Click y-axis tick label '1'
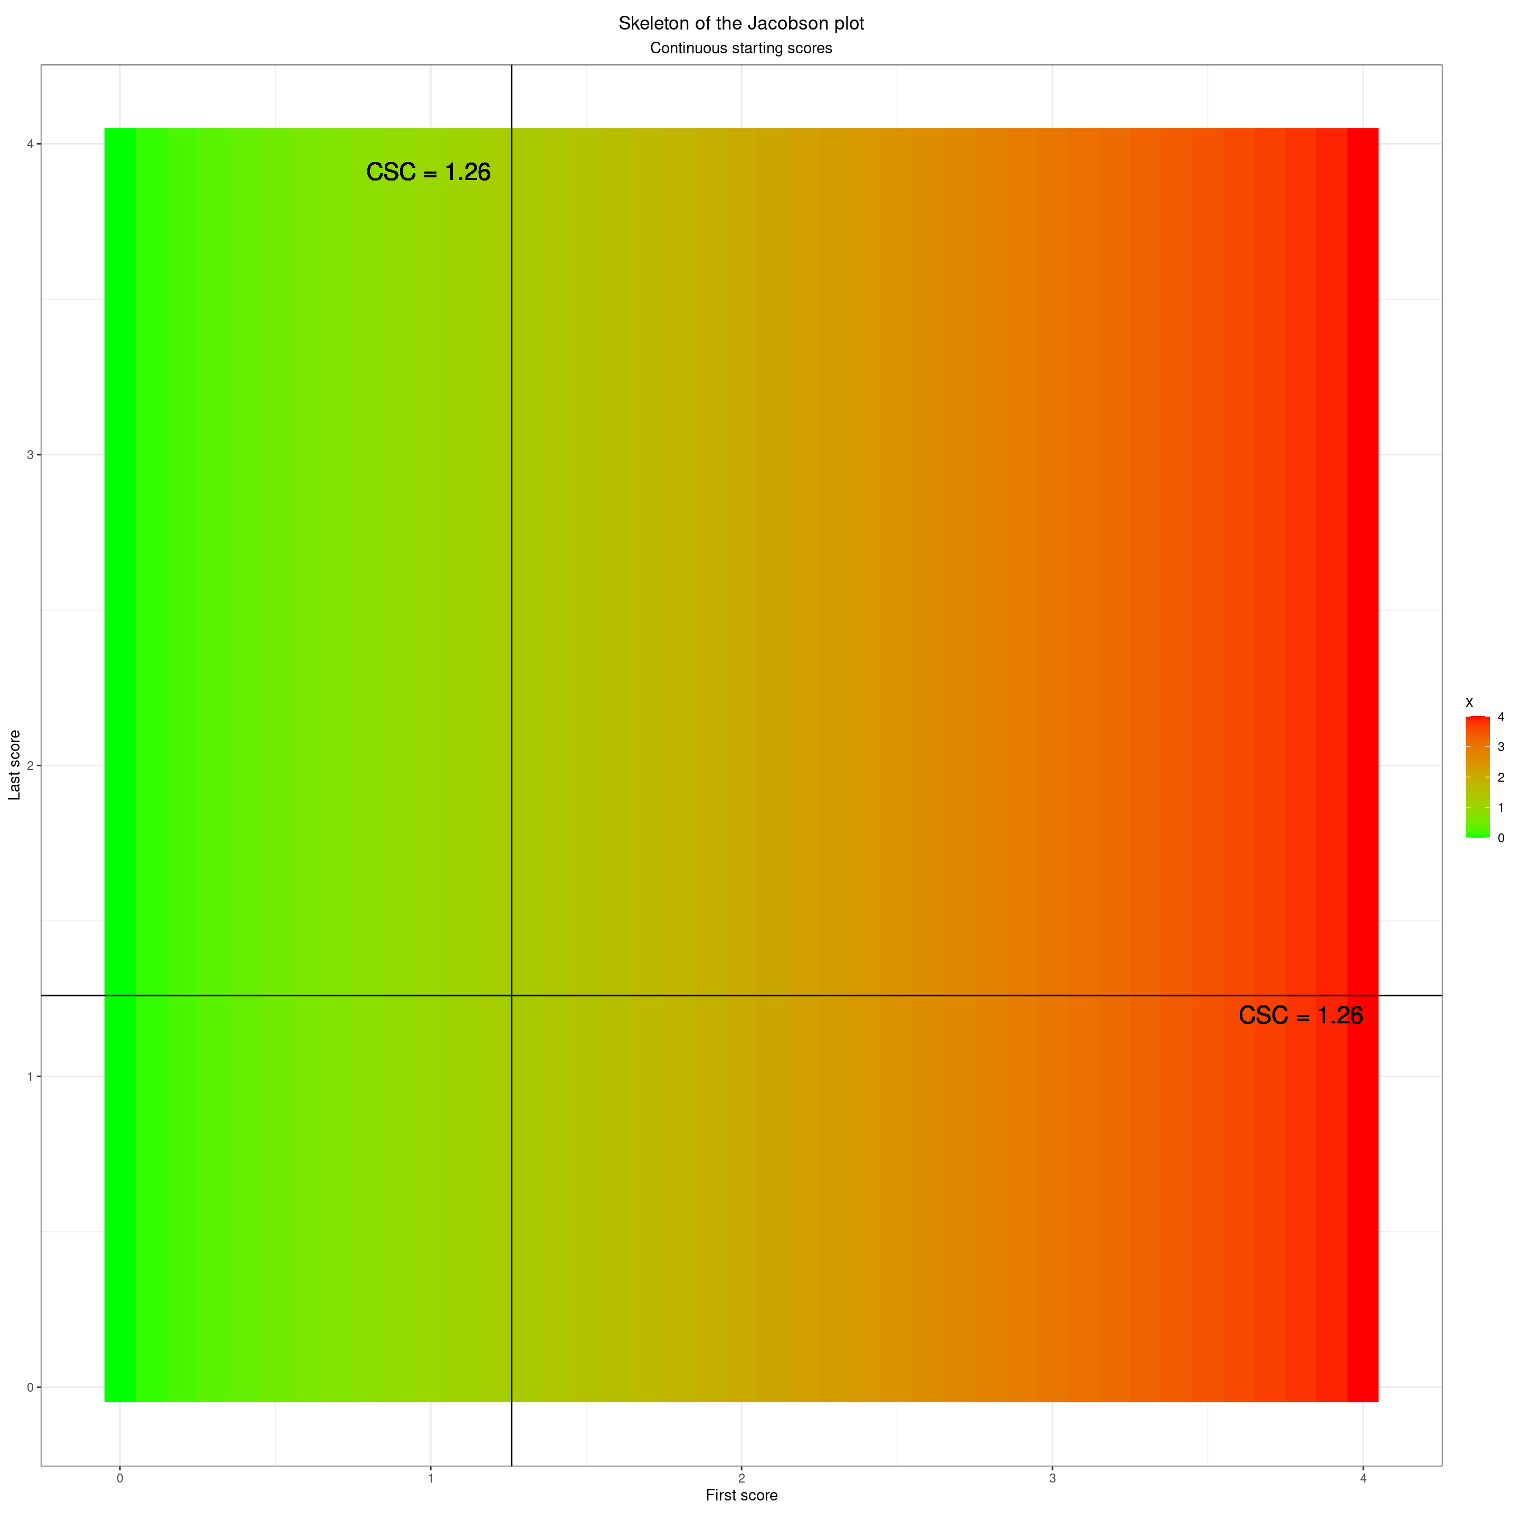This screenshot has width=1520, height=1520. tap(30, 1076)
